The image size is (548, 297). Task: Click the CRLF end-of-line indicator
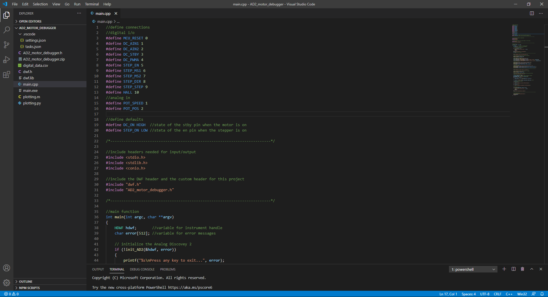coord(497,294)
